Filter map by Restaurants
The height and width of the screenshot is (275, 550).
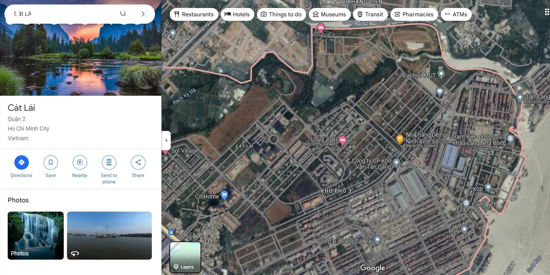[x=194, y=14]
